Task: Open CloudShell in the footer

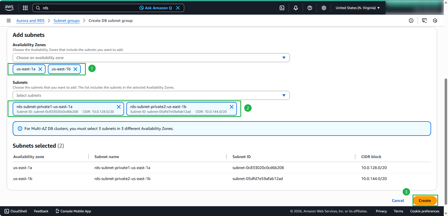Action: [16, 211]
